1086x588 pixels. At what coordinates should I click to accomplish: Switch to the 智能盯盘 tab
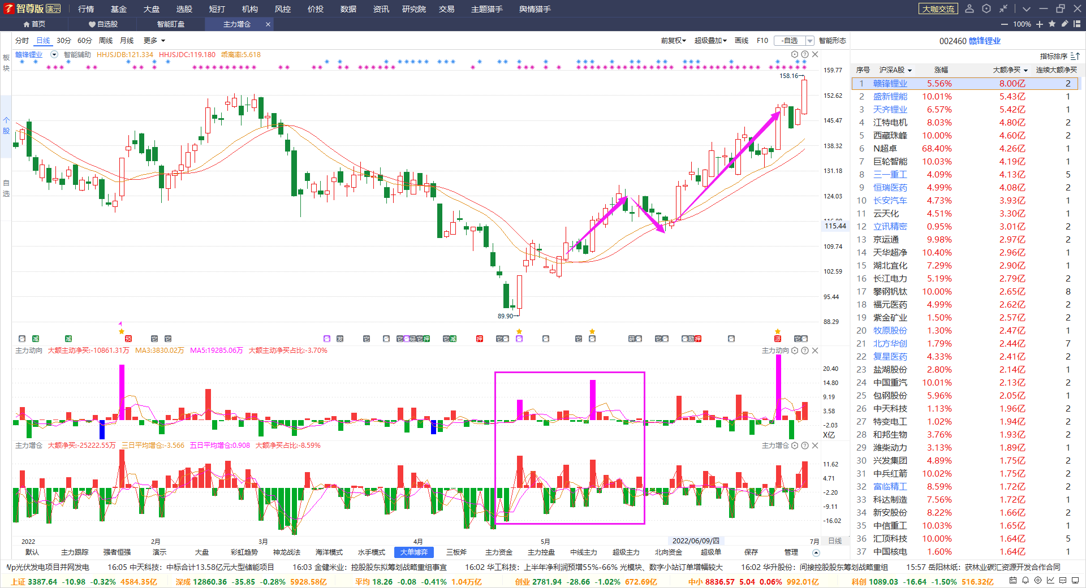pos(171,24)
